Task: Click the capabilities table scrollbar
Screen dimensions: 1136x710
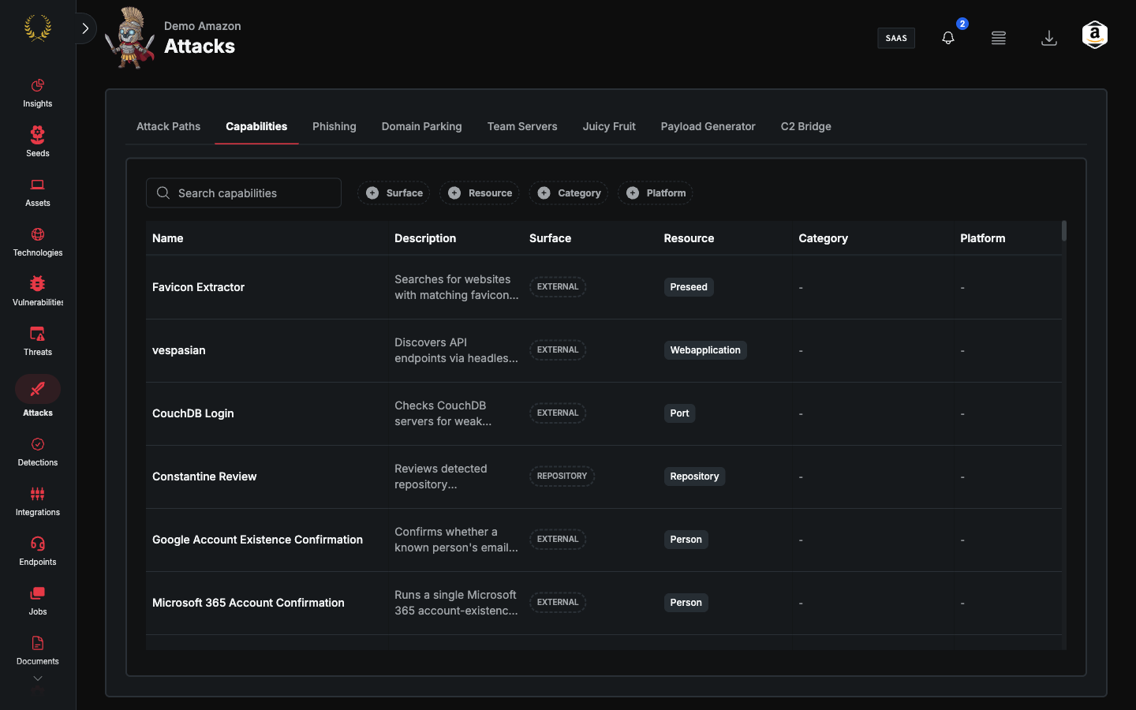Action: point(1064,230)
